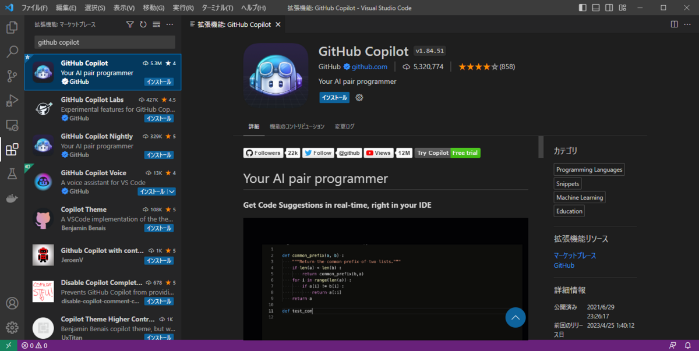Open the Testing flask icon

[x=12, y=174]
